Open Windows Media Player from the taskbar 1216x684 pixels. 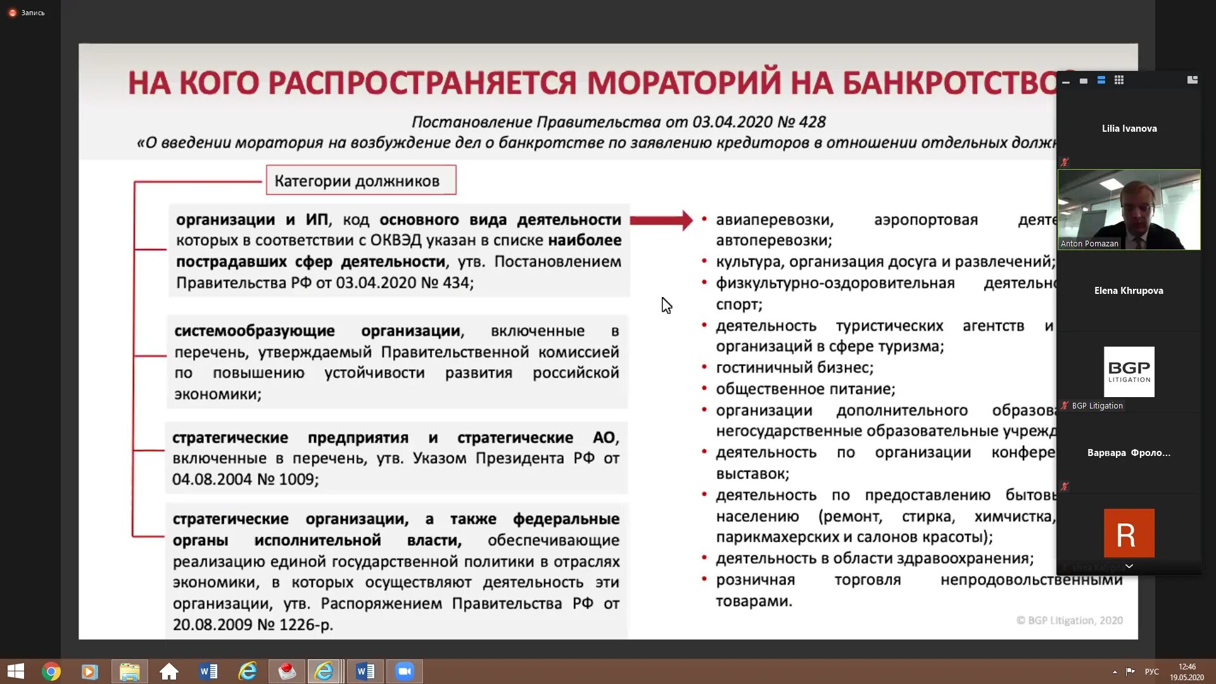pyautogui.click(x=89, y=671)
